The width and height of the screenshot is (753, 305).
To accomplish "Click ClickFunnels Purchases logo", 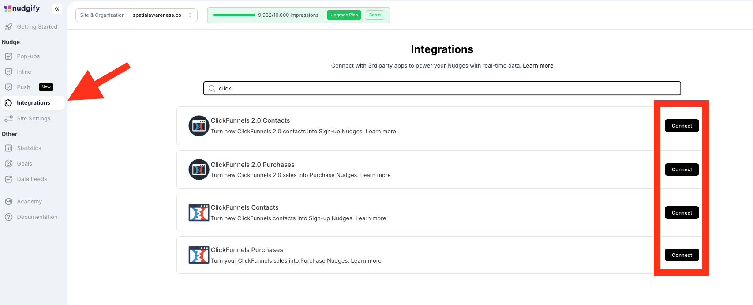I will click(199, 255).
